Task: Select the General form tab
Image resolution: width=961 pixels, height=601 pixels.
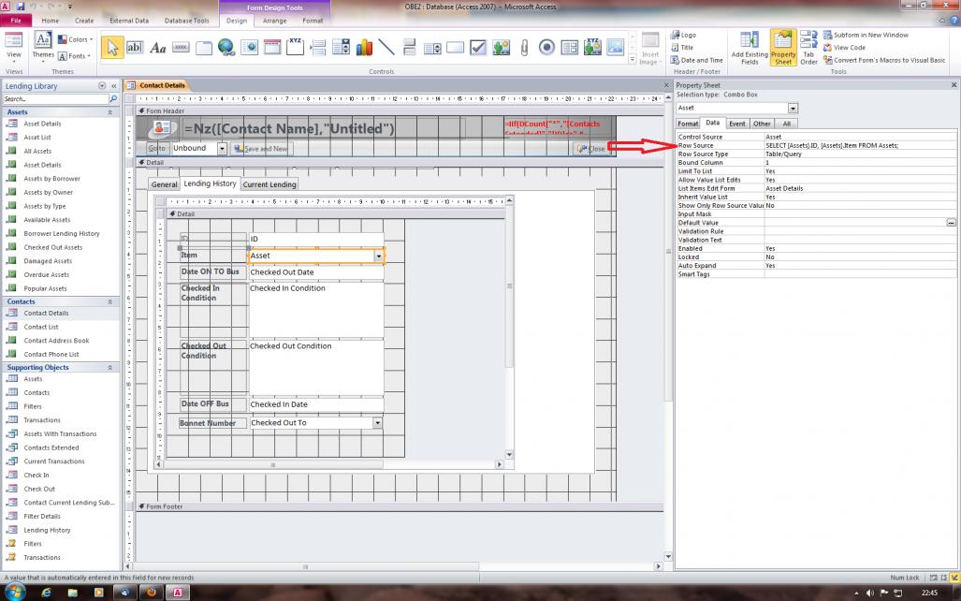Action: [165, 184]
